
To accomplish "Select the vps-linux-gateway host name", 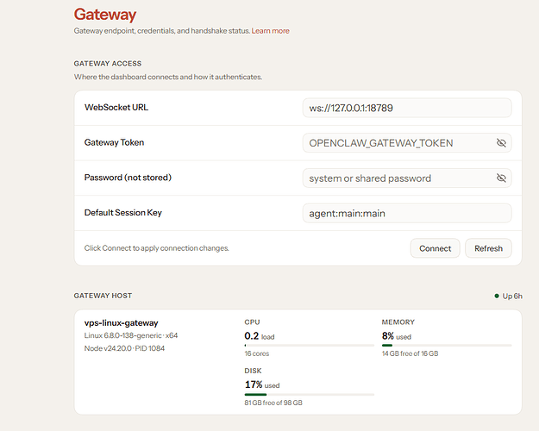I will coord(121,323).
